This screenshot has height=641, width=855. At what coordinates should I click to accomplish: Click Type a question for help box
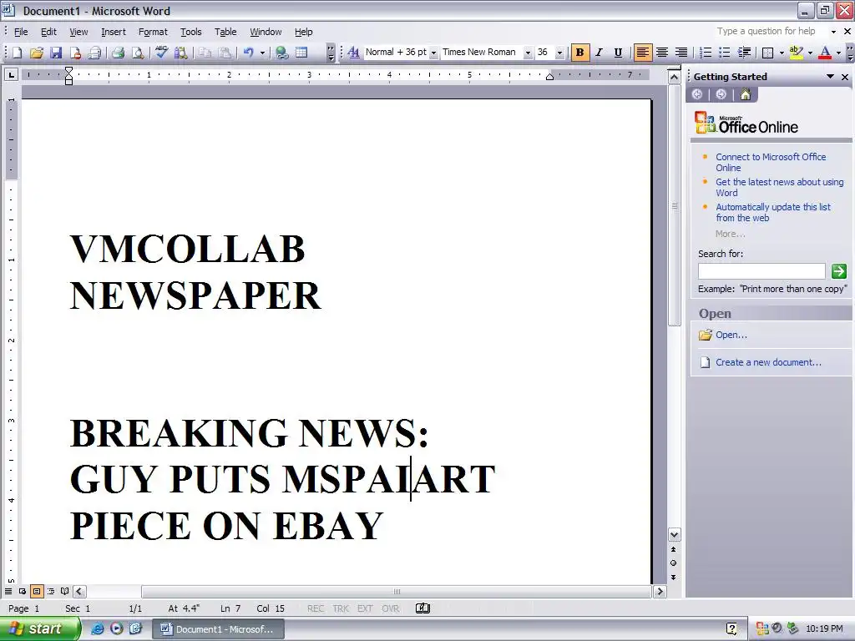[x=766, y=31]
